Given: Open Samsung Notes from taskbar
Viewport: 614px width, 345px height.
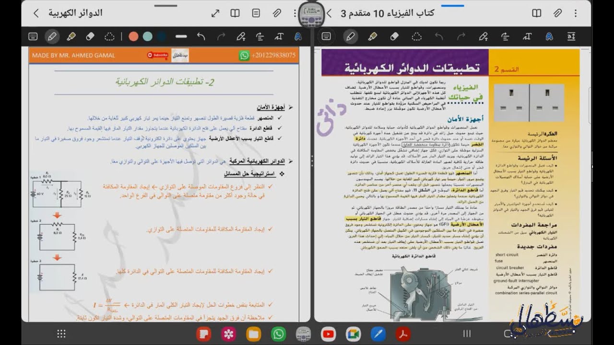Looking at the screenshot, I should pos(203,334).
